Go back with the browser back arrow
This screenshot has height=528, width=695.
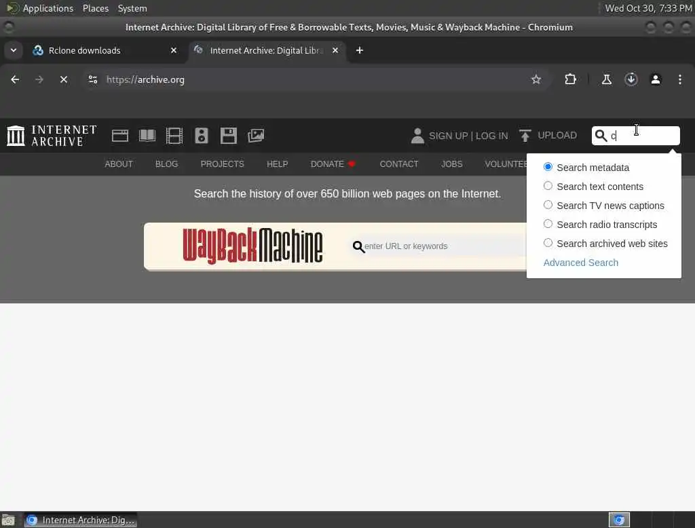15,79
